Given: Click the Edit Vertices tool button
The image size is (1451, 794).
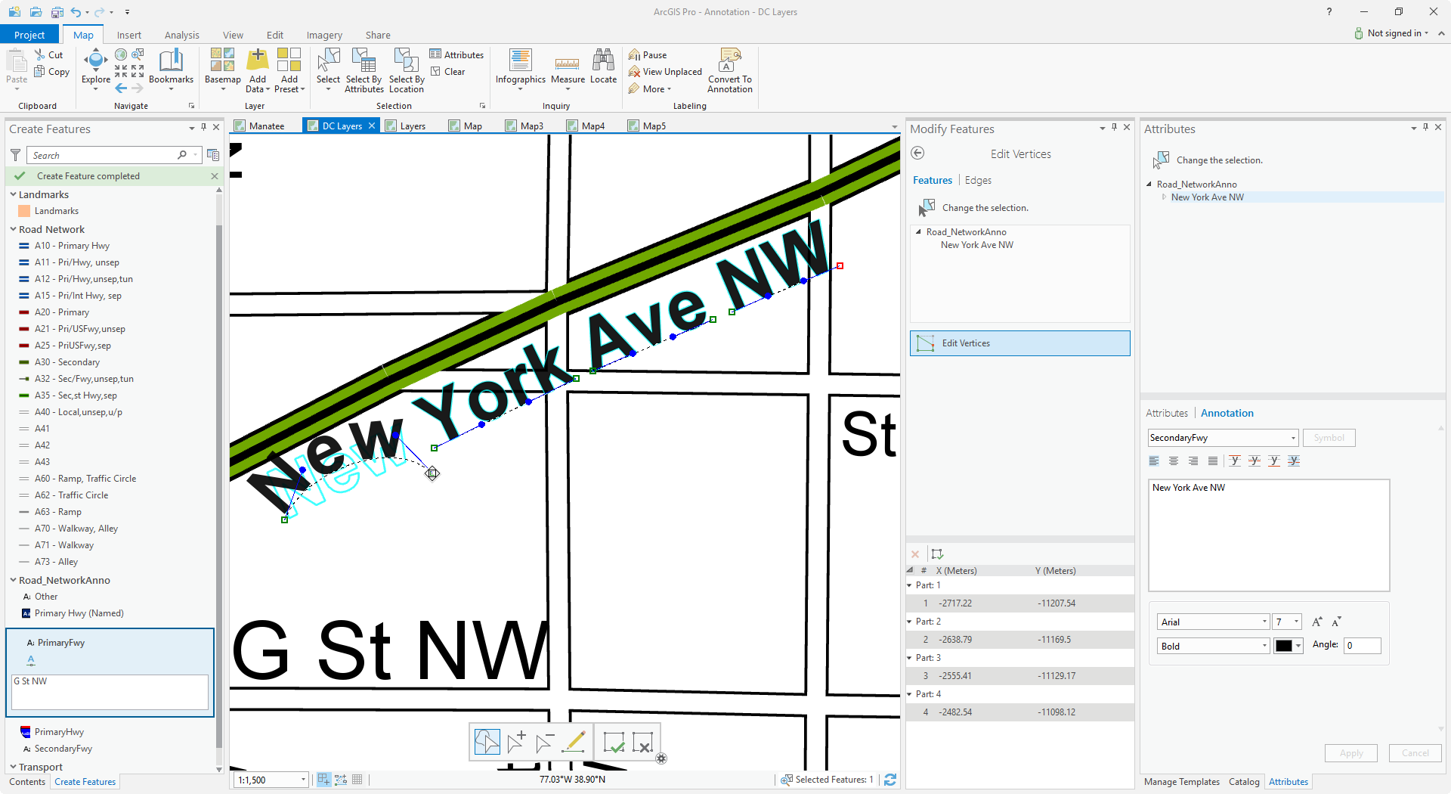Looking at the screenshot, I should pyautogui.click(x=1019, y=343).
